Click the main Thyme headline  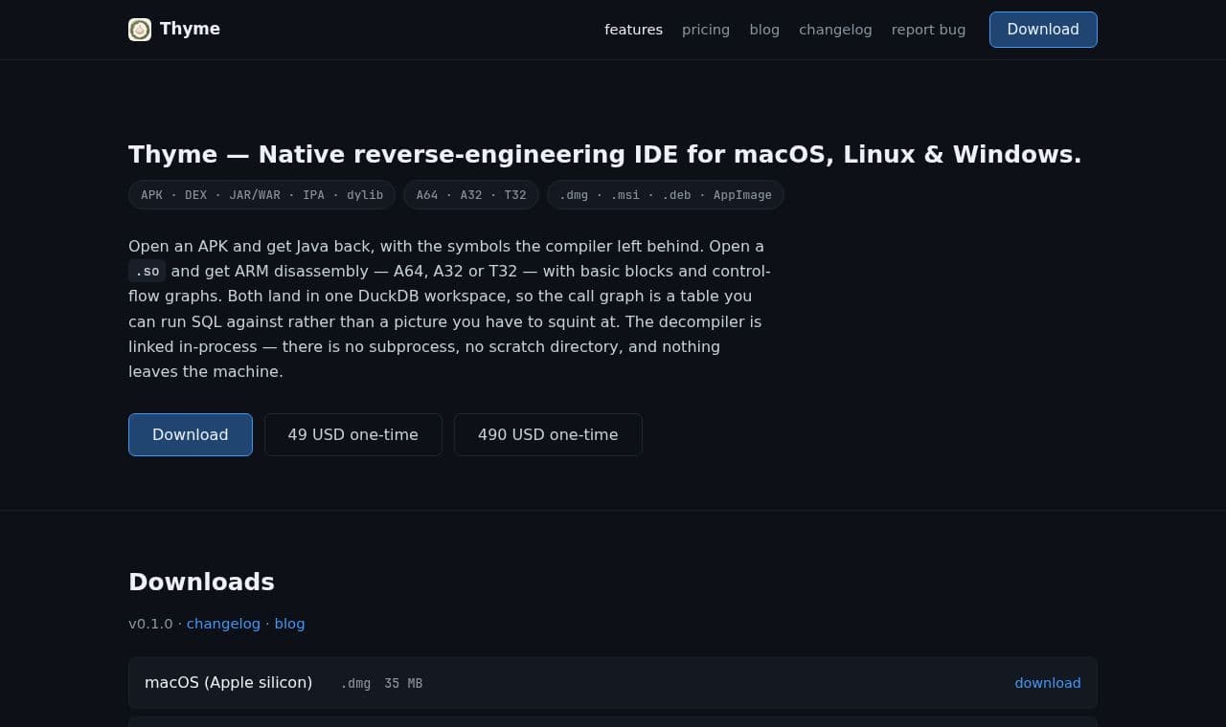click(604, 154)
